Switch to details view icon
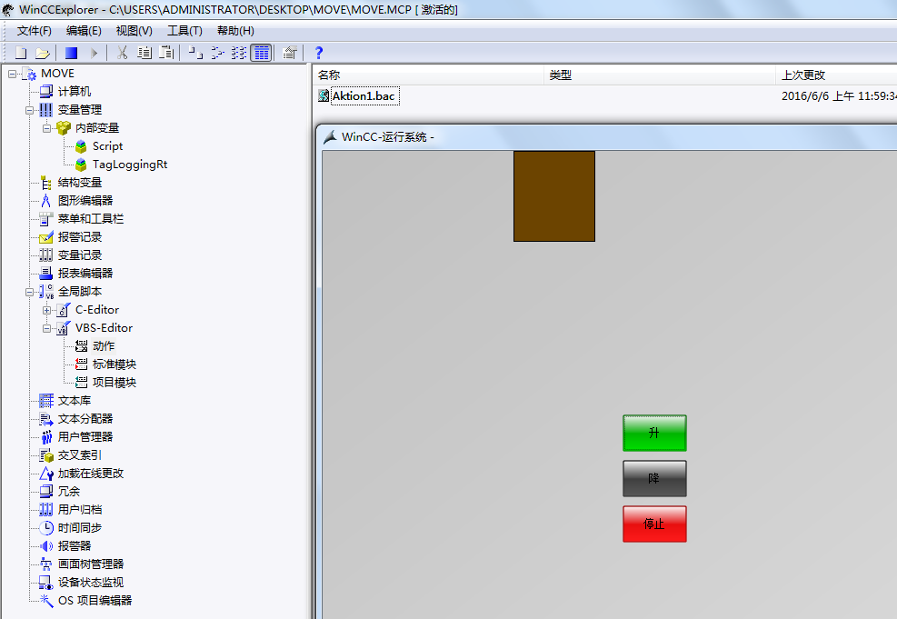Image resolution: width=897 pixels, height=619 pixels. click(x=261, y=53)
